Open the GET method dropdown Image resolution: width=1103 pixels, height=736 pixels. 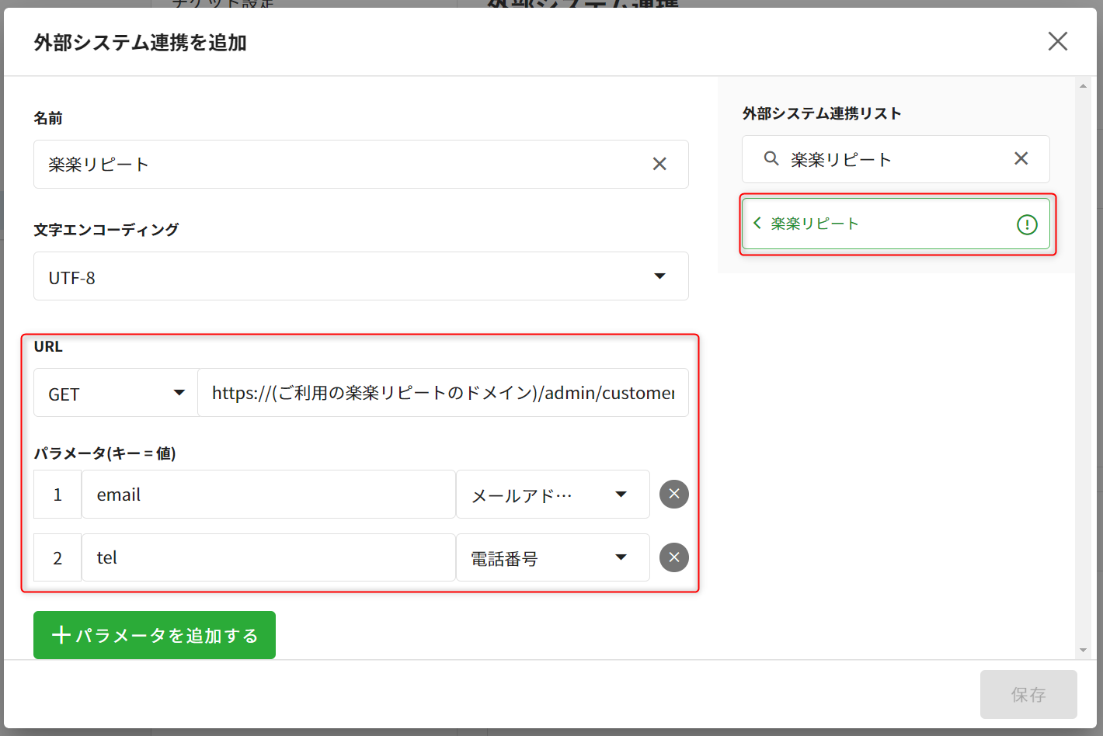(116, 393)
